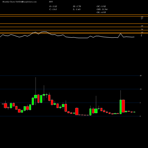Click the 'Monthly Charts' title text
This screenshot has width=148, height=148.
click(x=9, y=2)
